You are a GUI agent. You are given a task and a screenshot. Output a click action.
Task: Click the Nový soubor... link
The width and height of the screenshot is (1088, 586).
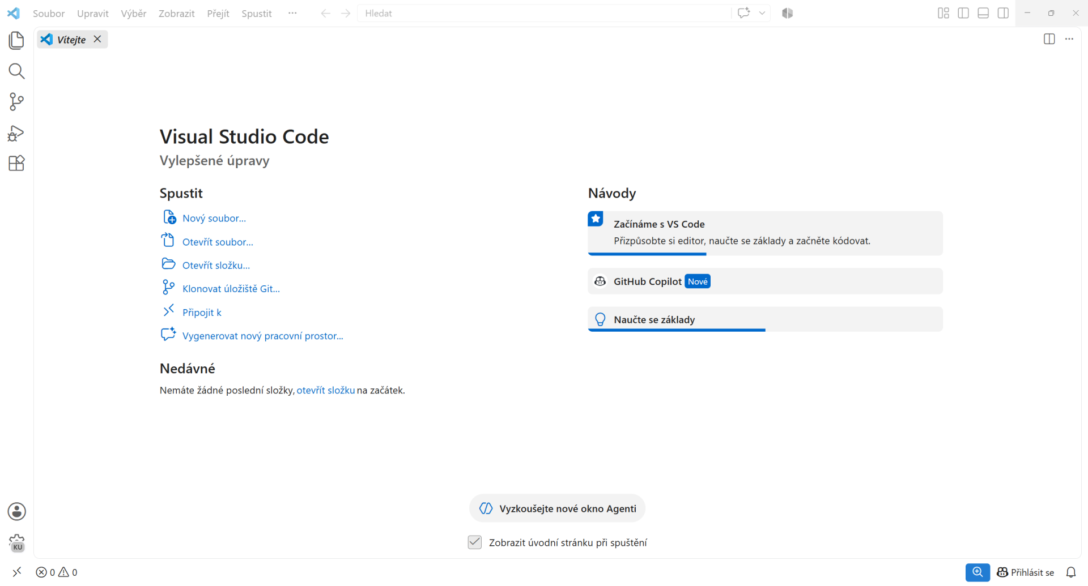click(x=214, y=218)
